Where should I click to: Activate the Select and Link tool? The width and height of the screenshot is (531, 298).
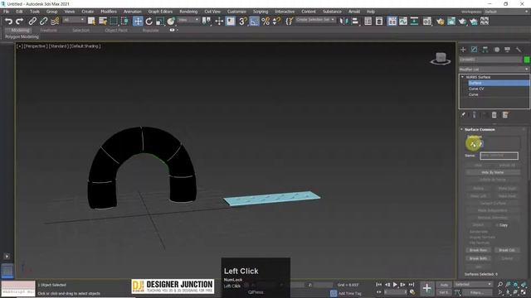(x=32, y=22)
